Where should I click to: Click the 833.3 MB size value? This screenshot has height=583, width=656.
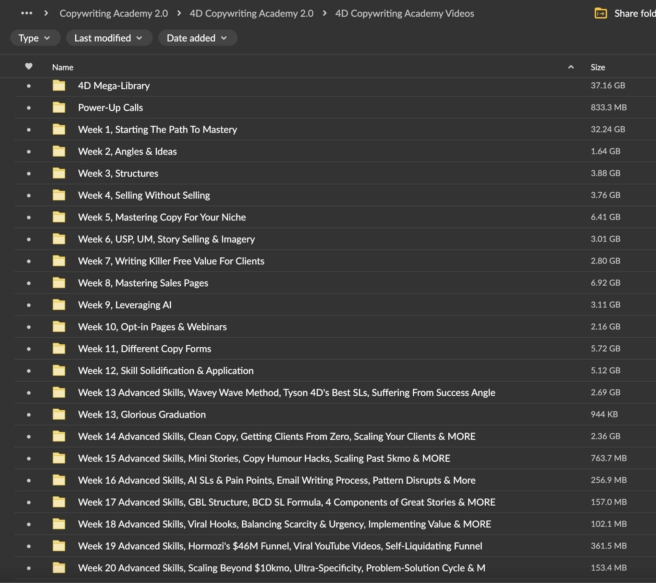click(x=608, y=107)
